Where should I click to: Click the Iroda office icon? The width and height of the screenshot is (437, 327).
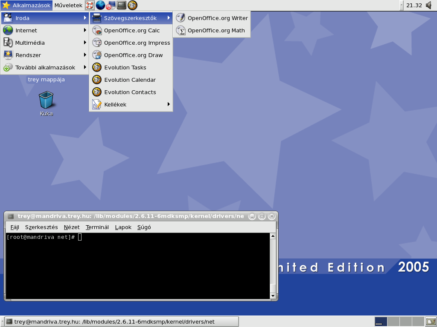pos(8,18)
